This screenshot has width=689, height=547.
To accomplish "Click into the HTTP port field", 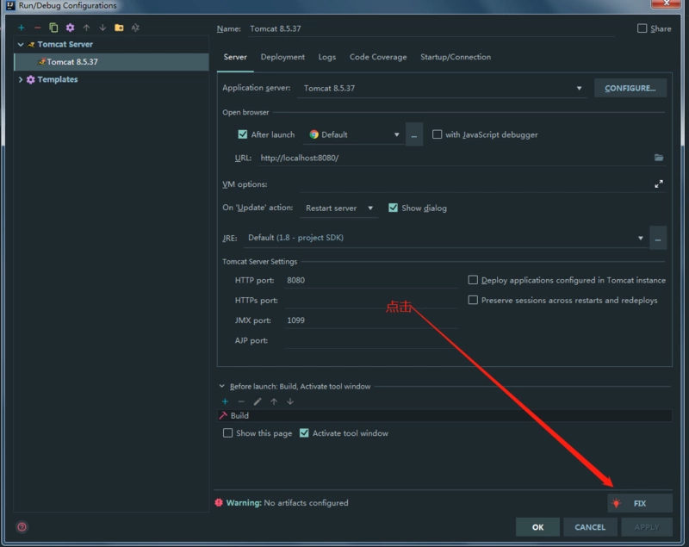I will tap(370, 280).
